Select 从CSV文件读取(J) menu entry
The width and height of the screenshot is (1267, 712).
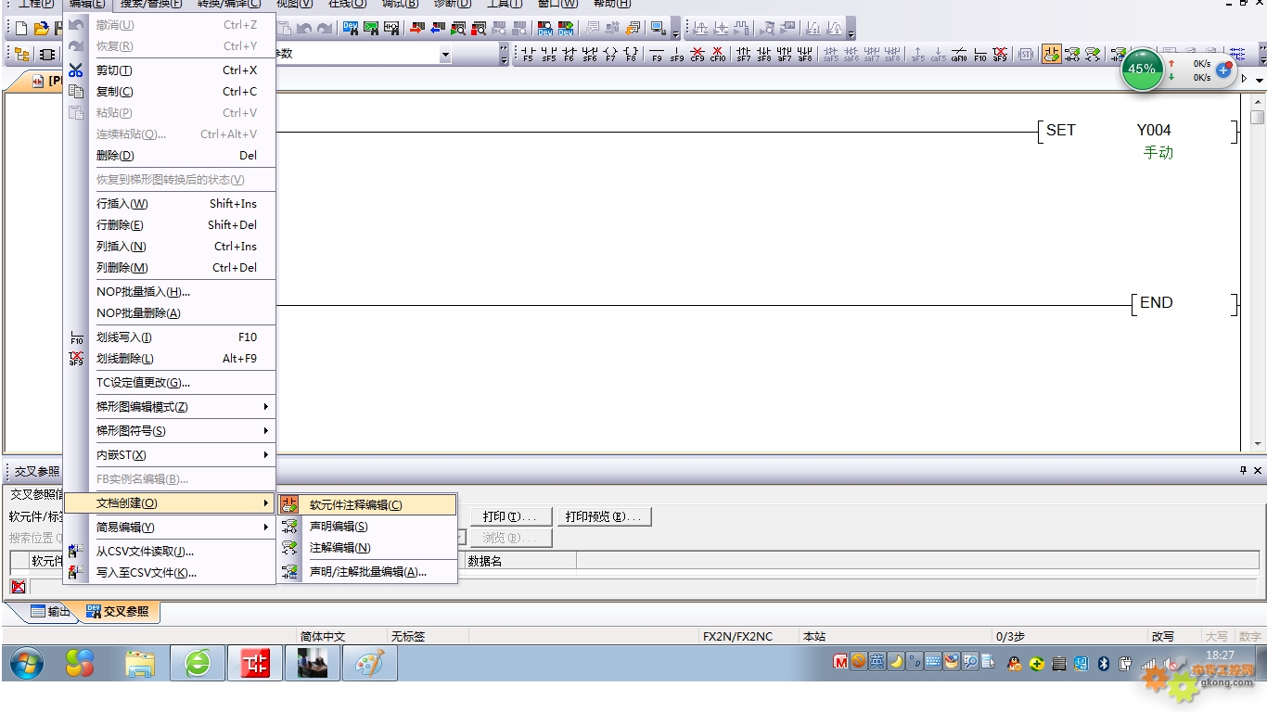click(170, 552)
